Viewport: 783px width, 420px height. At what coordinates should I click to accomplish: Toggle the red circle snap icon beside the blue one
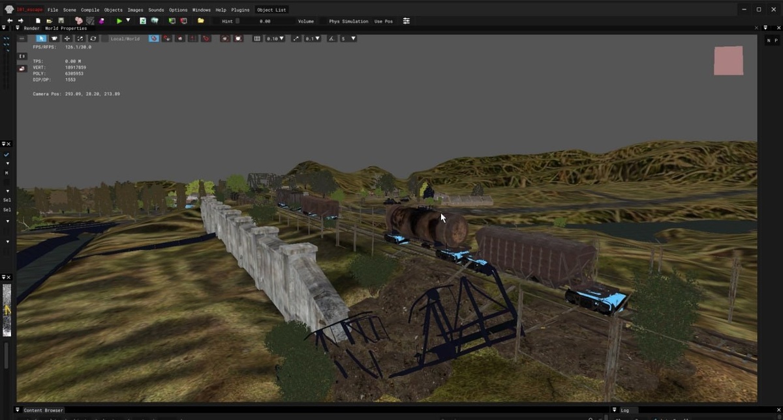[167, 38]
